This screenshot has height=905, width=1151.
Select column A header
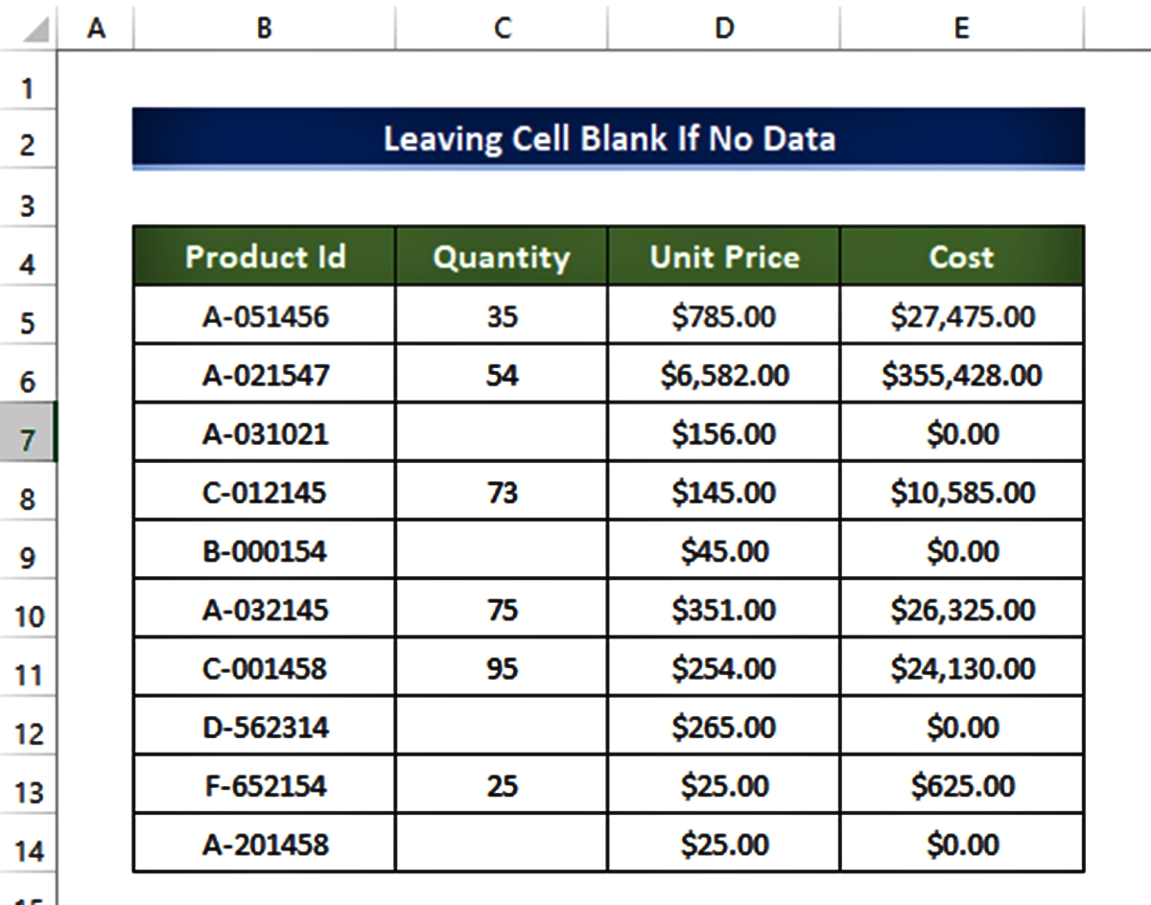(x=94, y=26)
